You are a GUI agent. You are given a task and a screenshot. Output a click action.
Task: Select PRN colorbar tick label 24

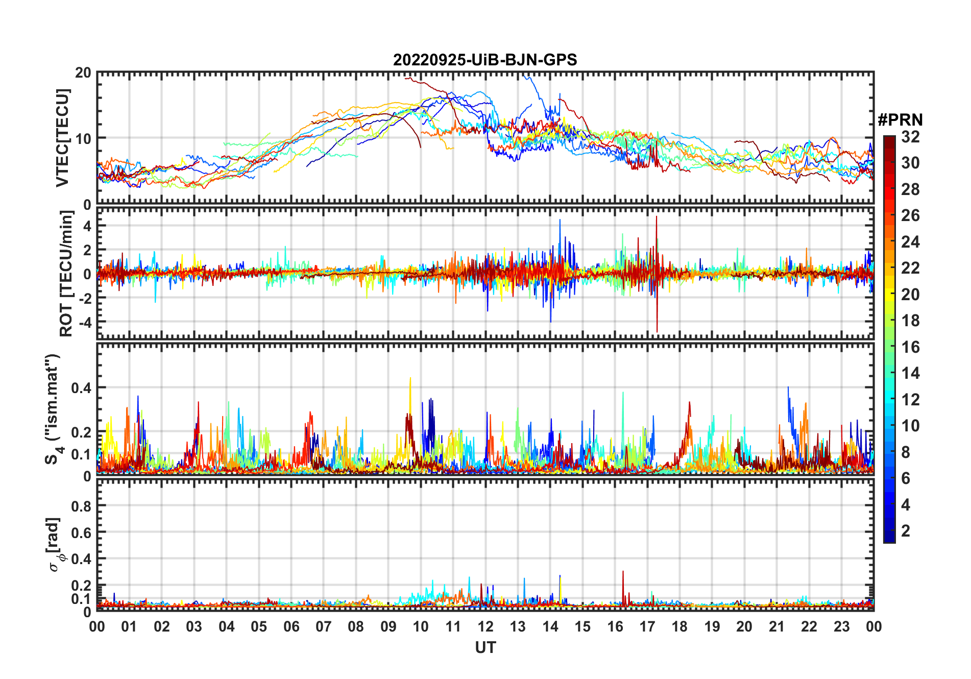click(x=910, y=242)
